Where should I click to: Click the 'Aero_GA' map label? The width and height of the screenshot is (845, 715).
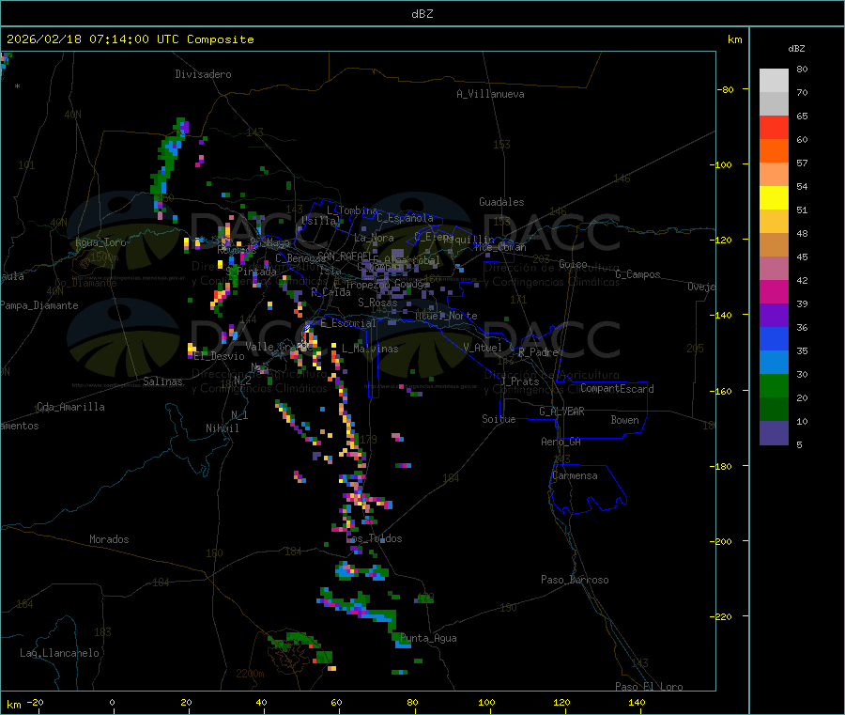561,442
